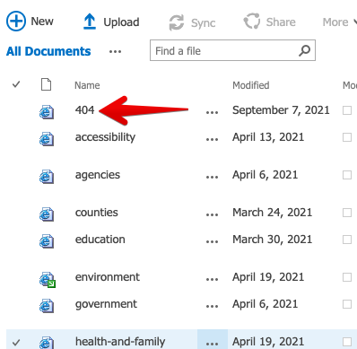The width and height of the screenshot is (357, 349).
Task: Open the ellipsis menu for agencies
Action: tap(212, 178)
